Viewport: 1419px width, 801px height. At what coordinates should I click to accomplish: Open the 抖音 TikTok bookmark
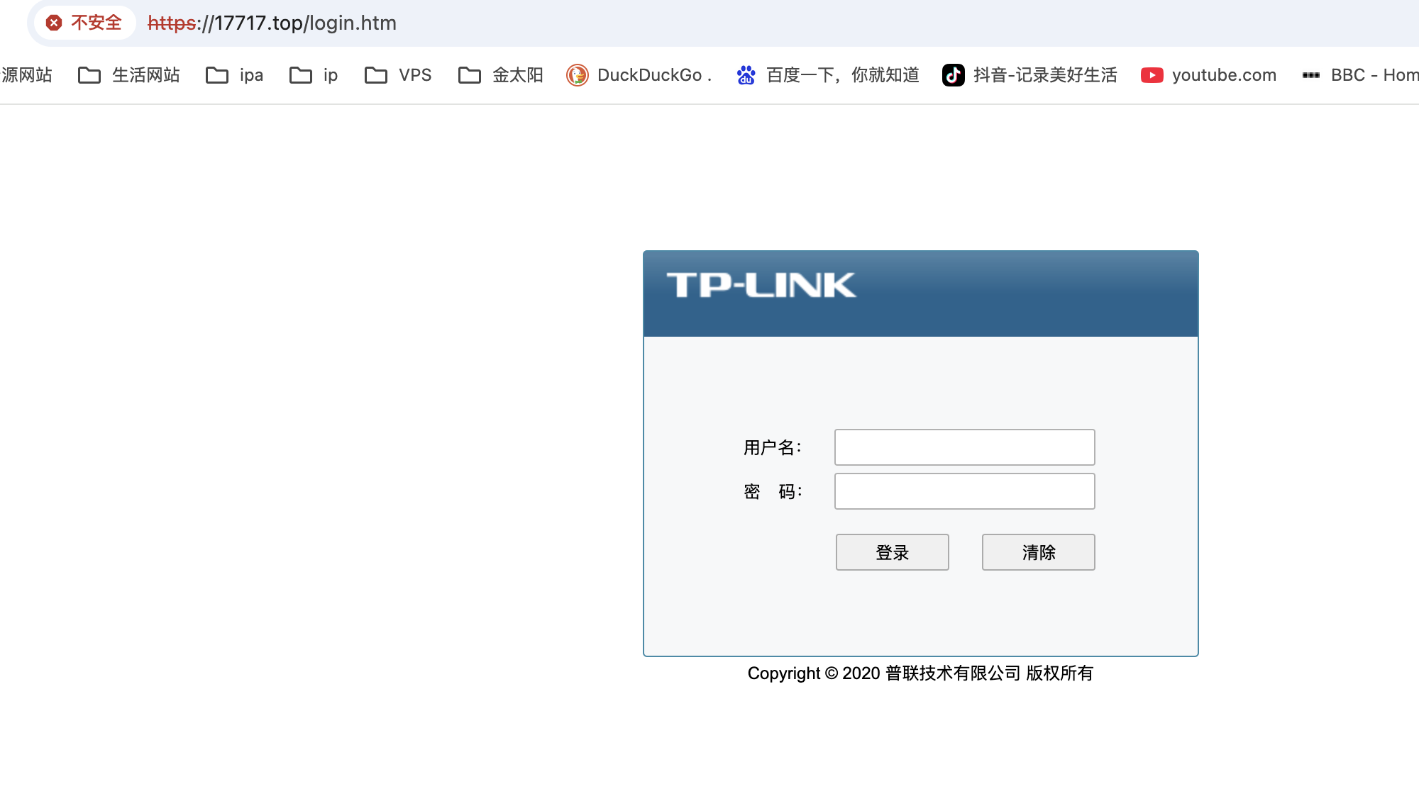[x=1029, y=75]
